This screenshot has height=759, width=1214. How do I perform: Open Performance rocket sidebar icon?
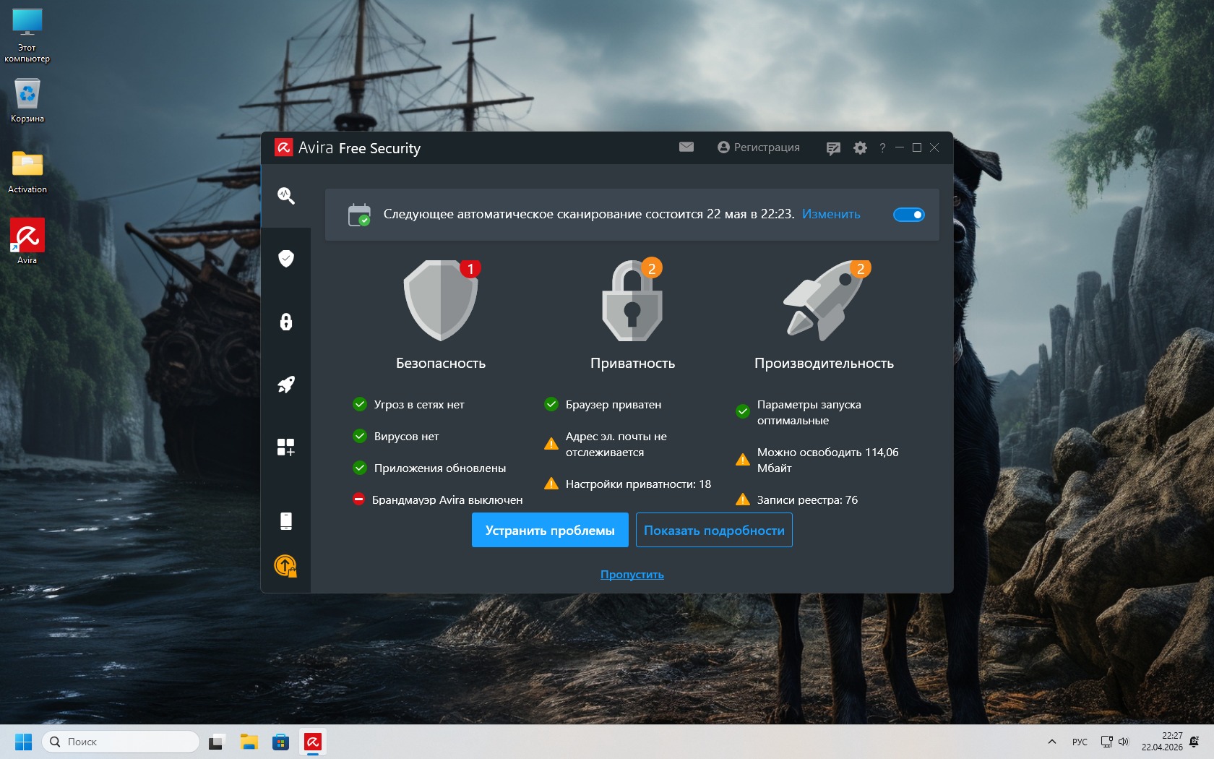[286, 385]
